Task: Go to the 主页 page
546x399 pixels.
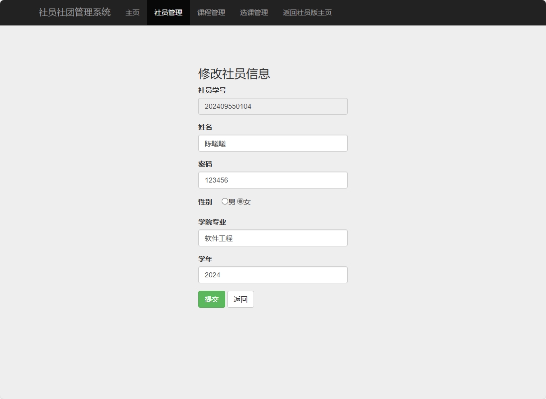Action: click(132, 12)
